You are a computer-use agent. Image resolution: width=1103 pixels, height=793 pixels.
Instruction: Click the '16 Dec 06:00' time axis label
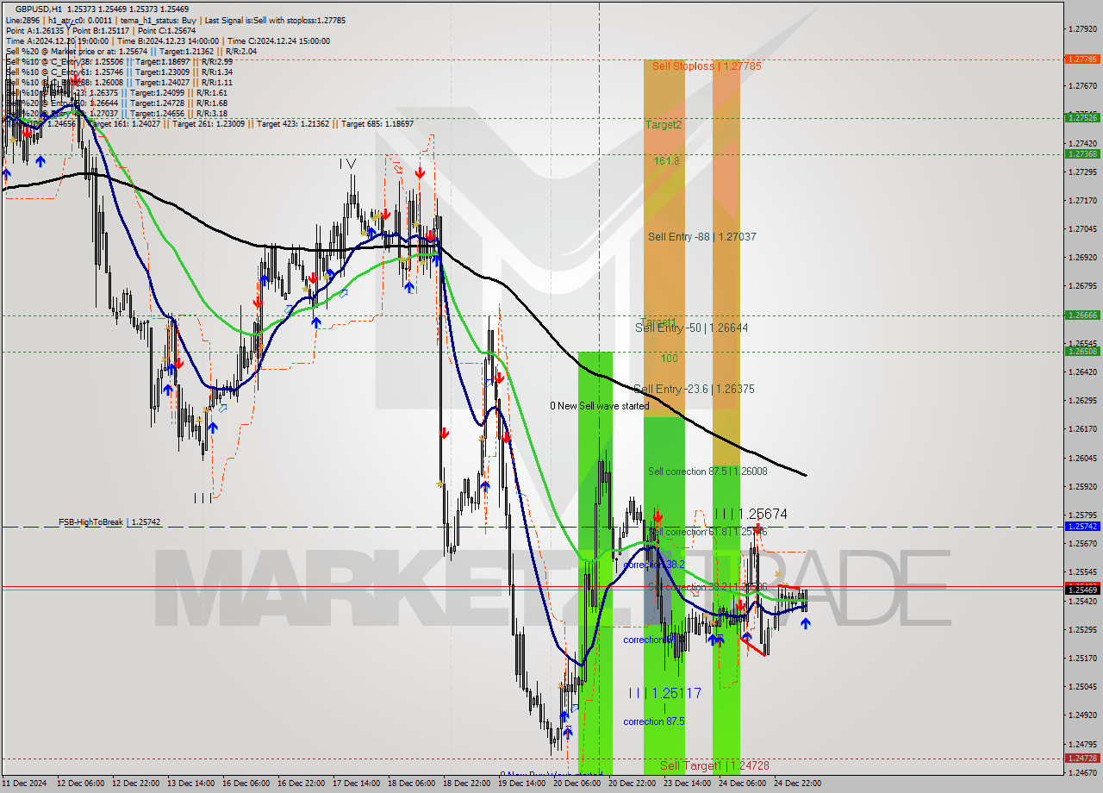[x=246, y=784]
